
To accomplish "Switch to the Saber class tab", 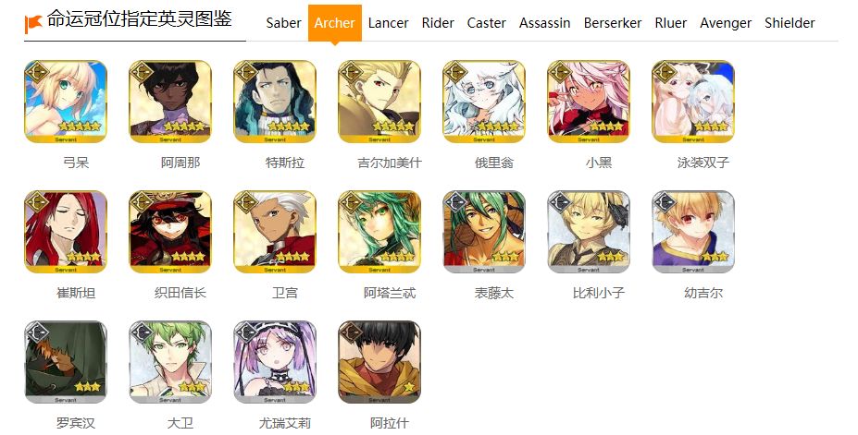I will tap(283, 23).
